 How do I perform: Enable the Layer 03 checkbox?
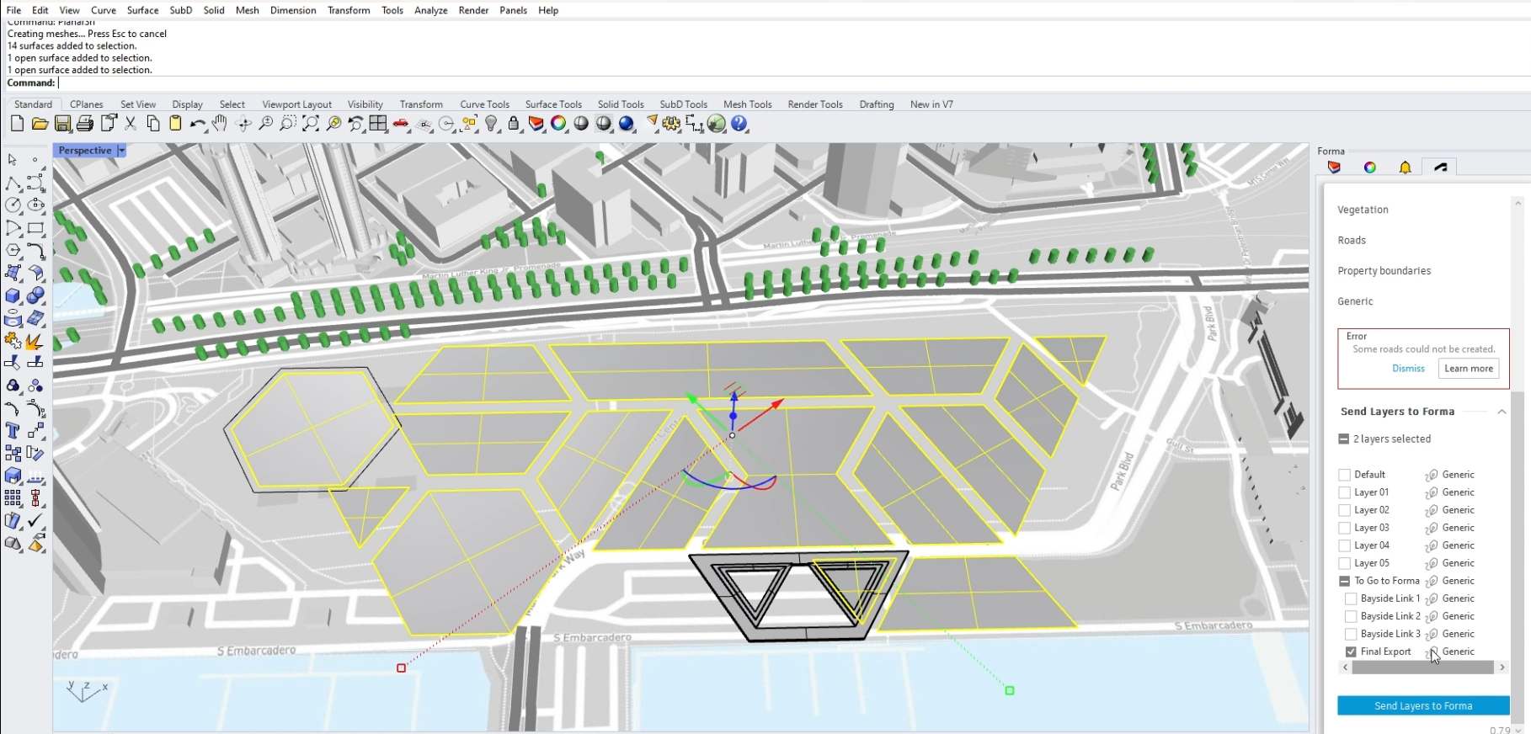[1344, 528]
